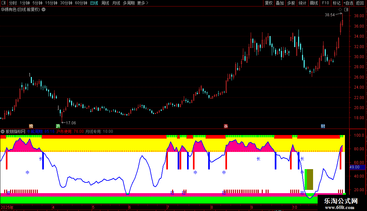Click the 2025年 date axis label
Screen dimensions: 367x211
point(7,207)
